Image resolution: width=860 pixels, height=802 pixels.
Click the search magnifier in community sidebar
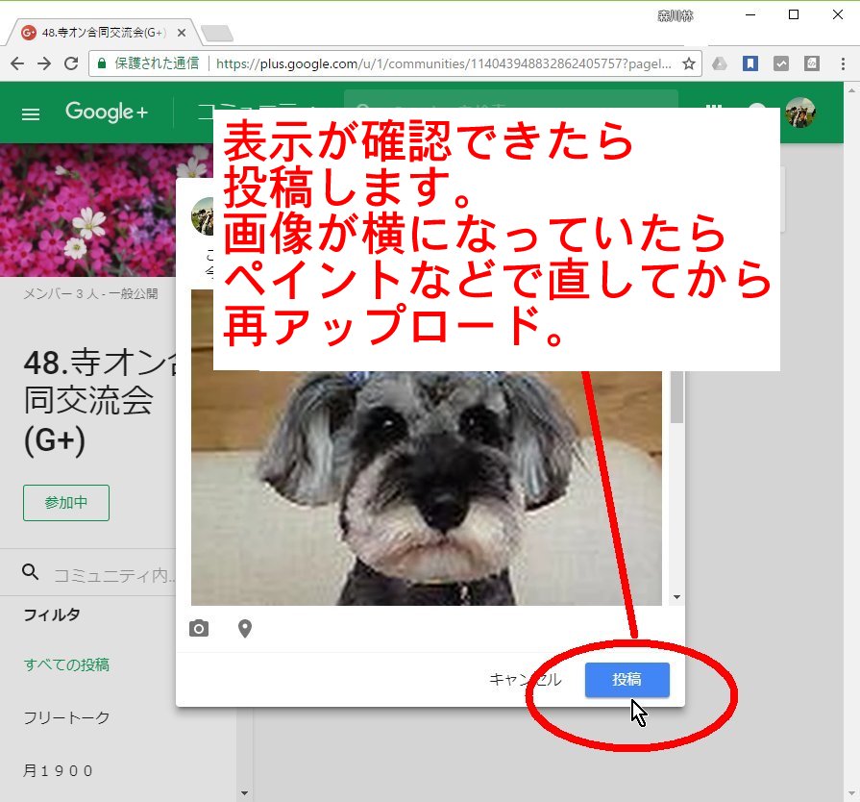click(x=31, y=573)
